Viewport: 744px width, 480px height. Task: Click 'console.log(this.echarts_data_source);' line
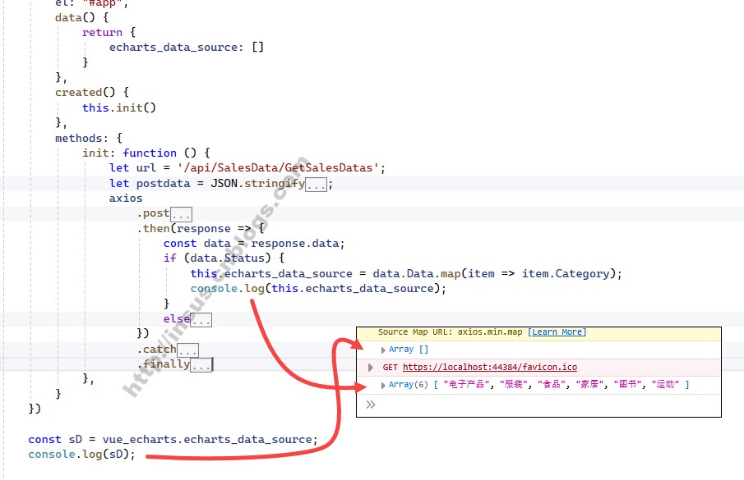click(x=318, y=289)
